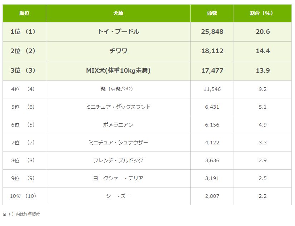Click the 柴(豆柴含む) breed cell
This screenshot has height=226, width=295.
(118, 89)
